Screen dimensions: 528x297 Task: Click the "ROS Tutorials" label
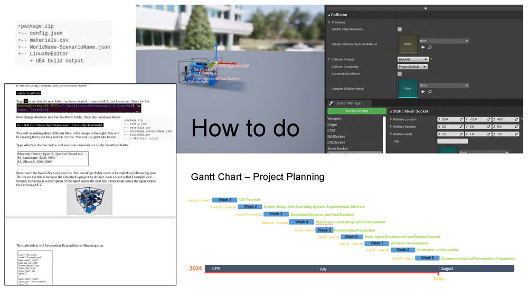click(249, 200)
